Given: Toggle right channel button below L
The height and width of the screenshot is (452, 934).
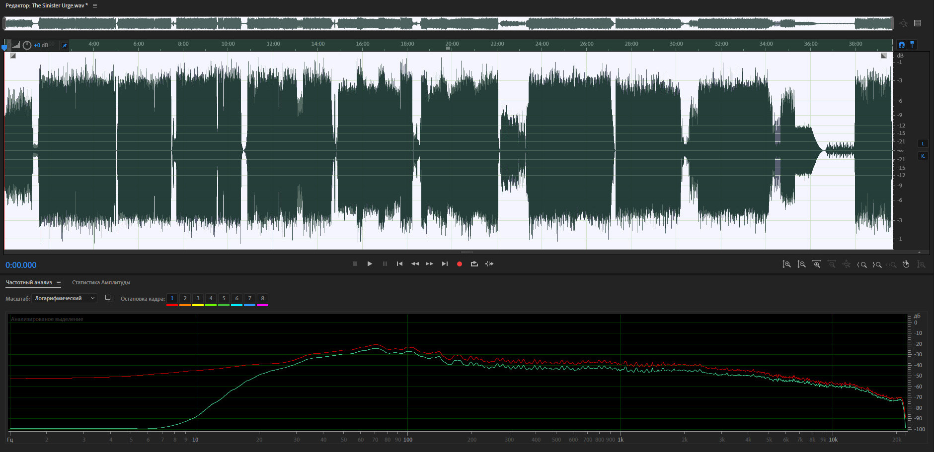Looking at the screenshot, I should point(923,156).
